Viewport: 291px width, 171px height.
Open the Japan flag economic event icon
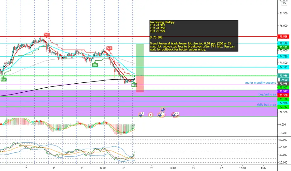click(150, 115)
